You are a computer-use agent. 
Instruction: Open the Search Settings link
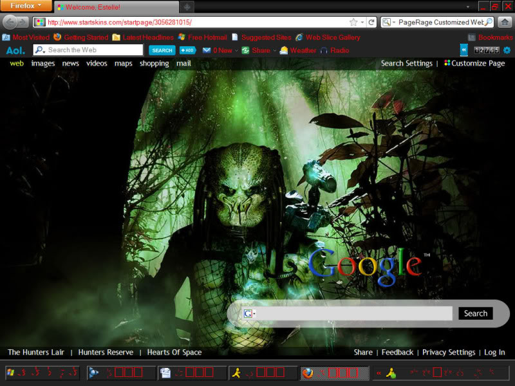407,63
